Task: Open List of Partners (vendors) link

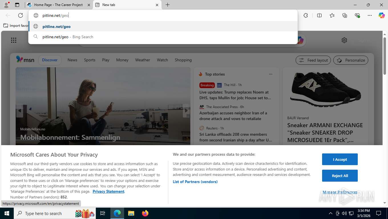Action: coord(195,182)
